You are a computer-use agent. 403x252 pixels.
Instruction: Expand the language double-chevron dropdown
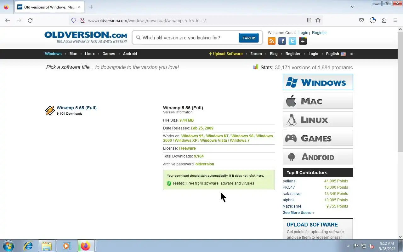point(351,54)
